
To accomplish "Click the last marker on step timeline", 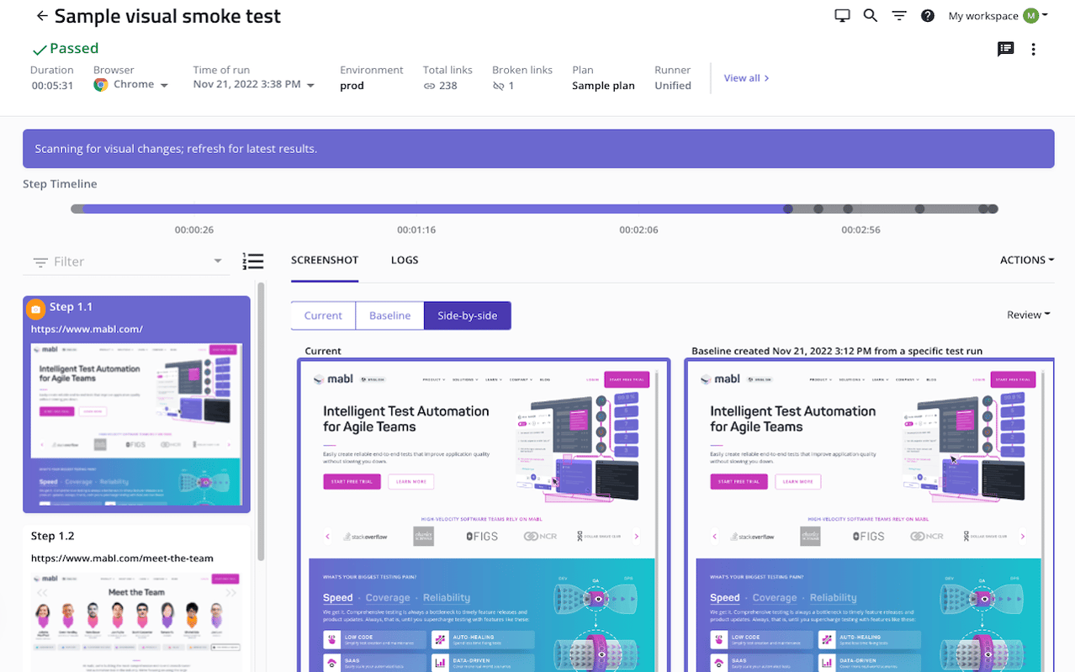I will point(993,209).
